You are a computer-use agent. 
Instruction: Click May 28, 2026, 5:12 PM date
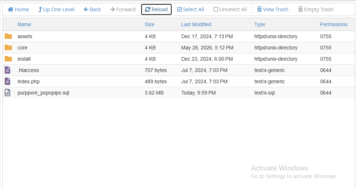[207, 48]
